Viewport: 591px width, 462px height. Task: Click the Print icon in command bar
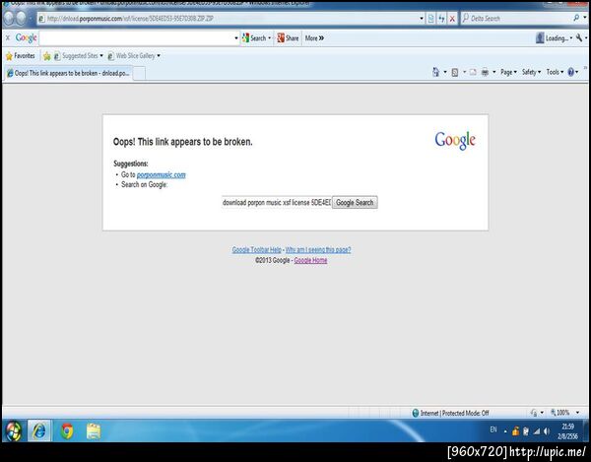tap(485, 72)
